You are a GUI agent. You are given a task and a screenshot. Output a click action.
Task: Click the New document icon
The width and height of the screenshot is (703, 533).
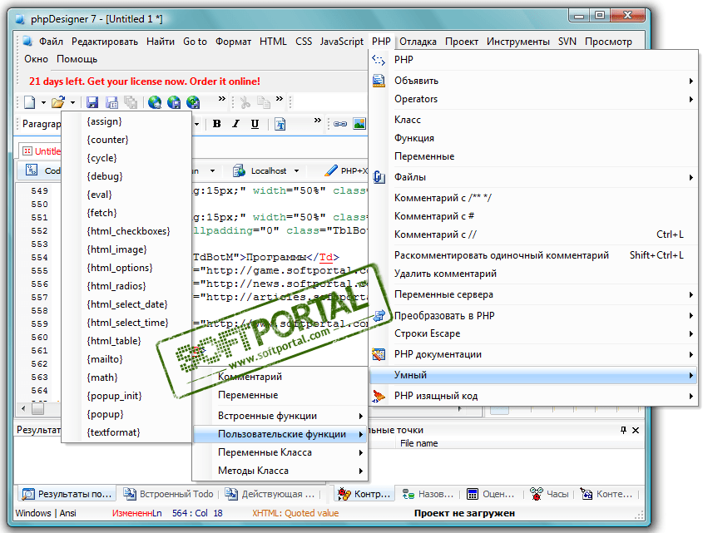[30, 102]
